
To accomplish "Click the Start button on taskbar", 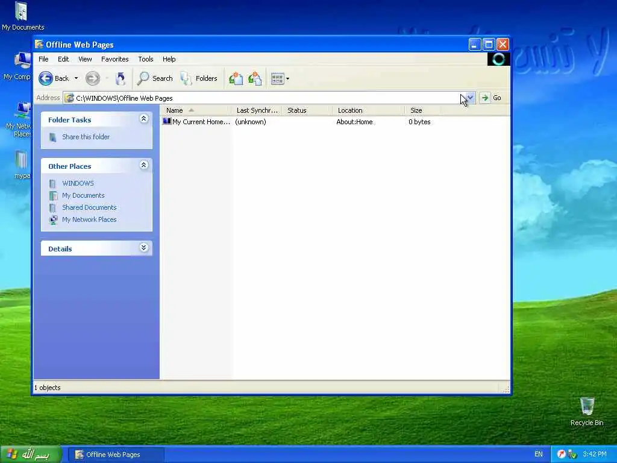I will (31, 455).
